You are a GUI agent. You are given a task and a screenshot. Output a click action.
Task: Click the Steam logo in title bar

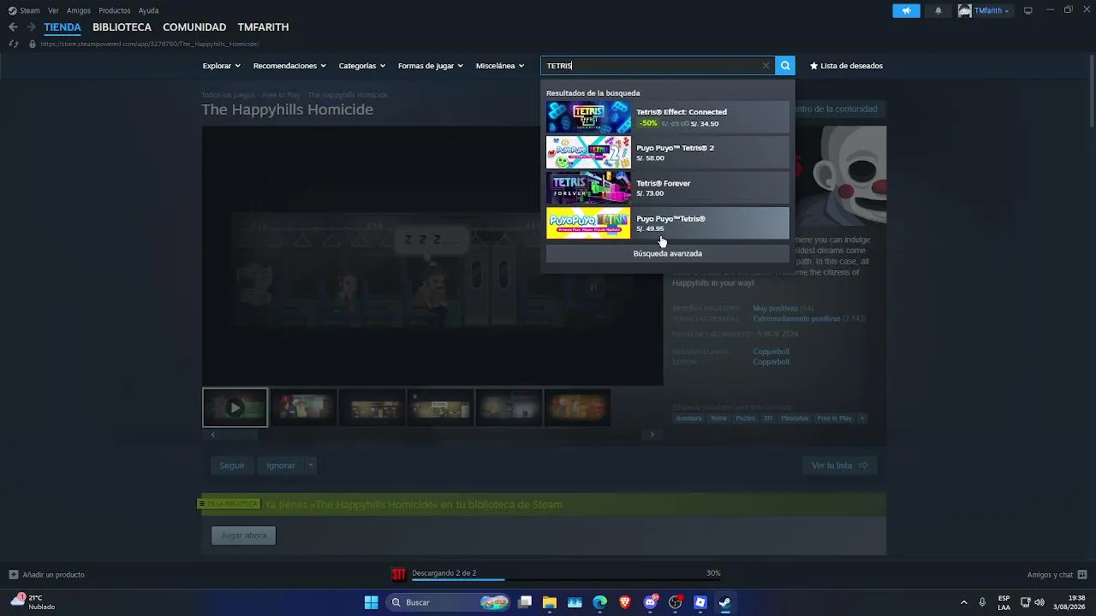(x=12, y=10)
